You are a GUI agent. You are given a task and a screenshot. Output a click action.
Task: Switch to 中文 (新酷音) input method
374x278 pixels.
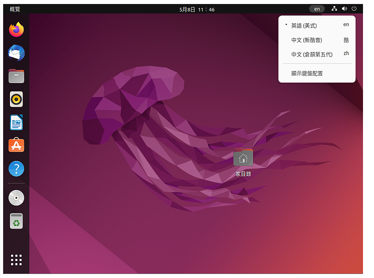pos(317,40)
